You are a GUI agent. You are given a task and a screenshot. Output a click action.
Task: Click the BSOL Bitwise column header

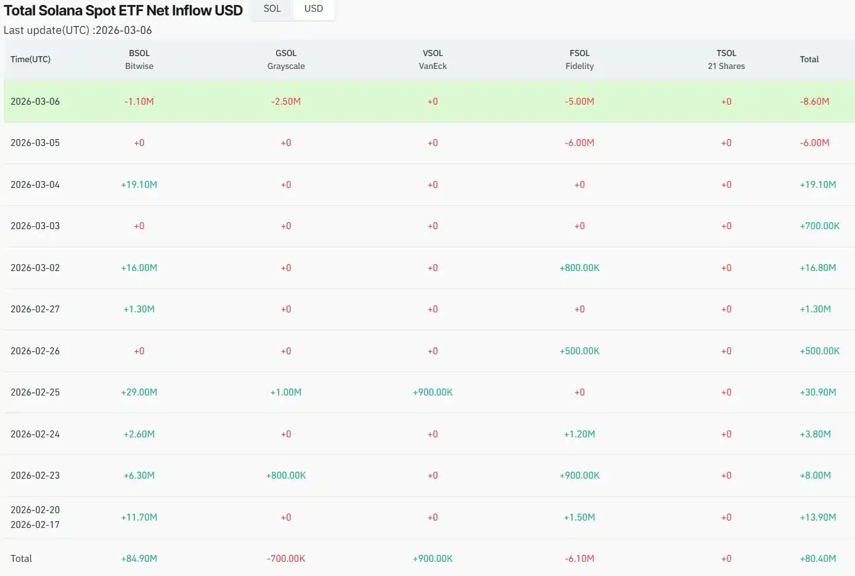tap(139, 60)
